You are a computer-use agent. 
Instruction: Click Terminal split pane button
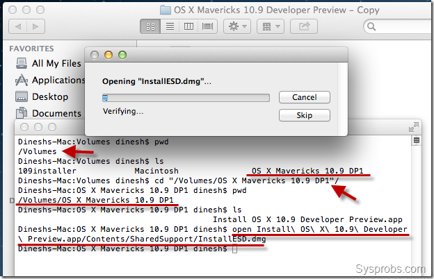click(x=417, y=140)
